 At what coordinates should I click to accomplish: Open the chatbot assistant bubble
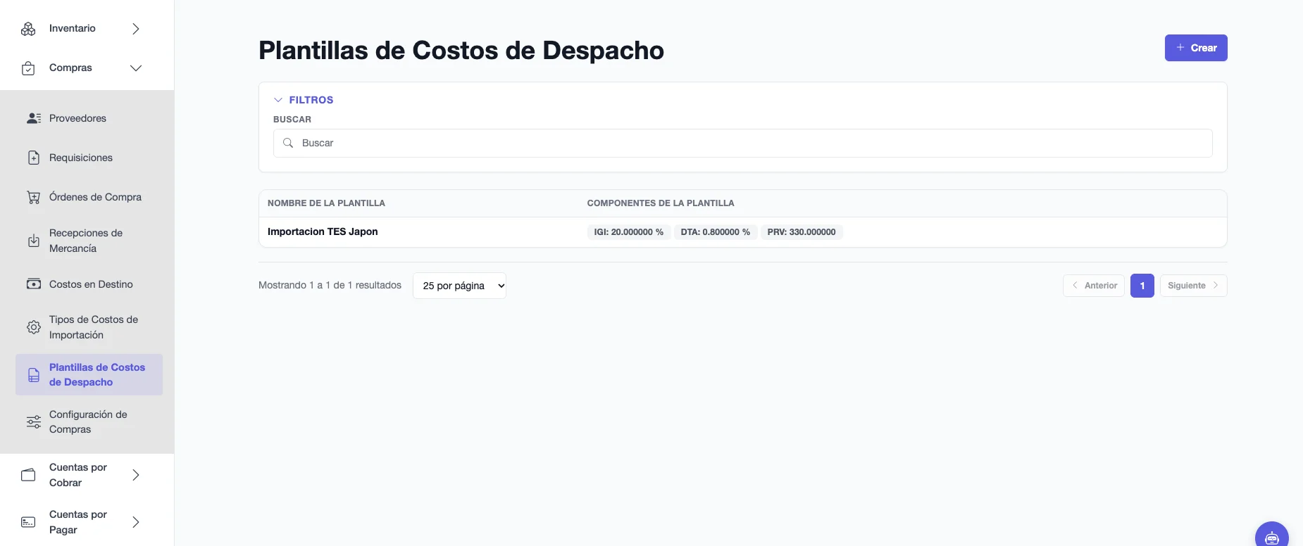(1272, 536)
